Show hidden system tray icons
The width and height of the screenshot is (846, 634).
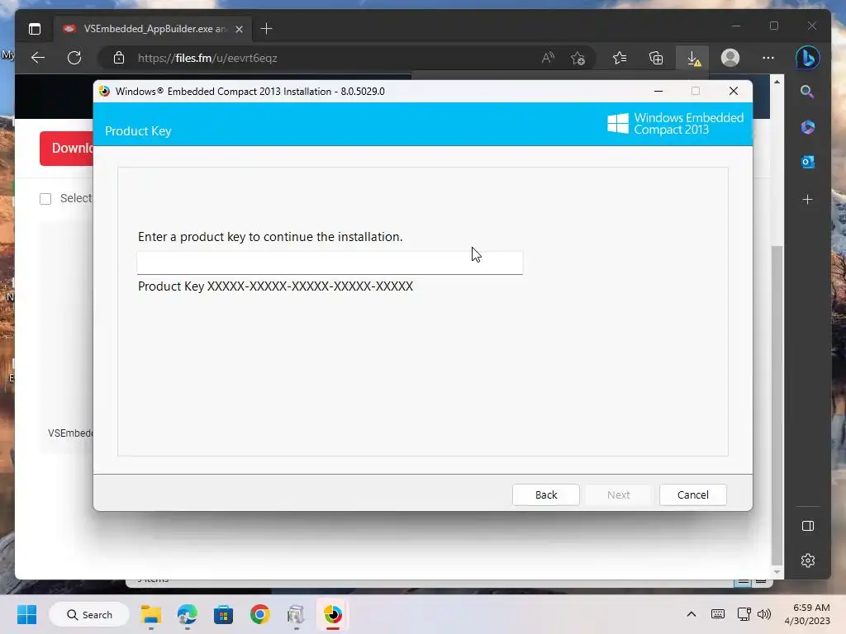(692, 614)
